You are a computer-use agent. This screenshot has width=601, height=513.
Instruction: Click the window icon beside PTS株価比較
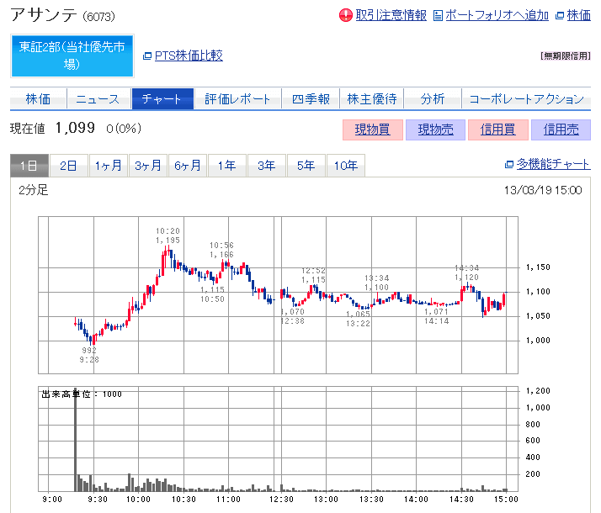147,56
